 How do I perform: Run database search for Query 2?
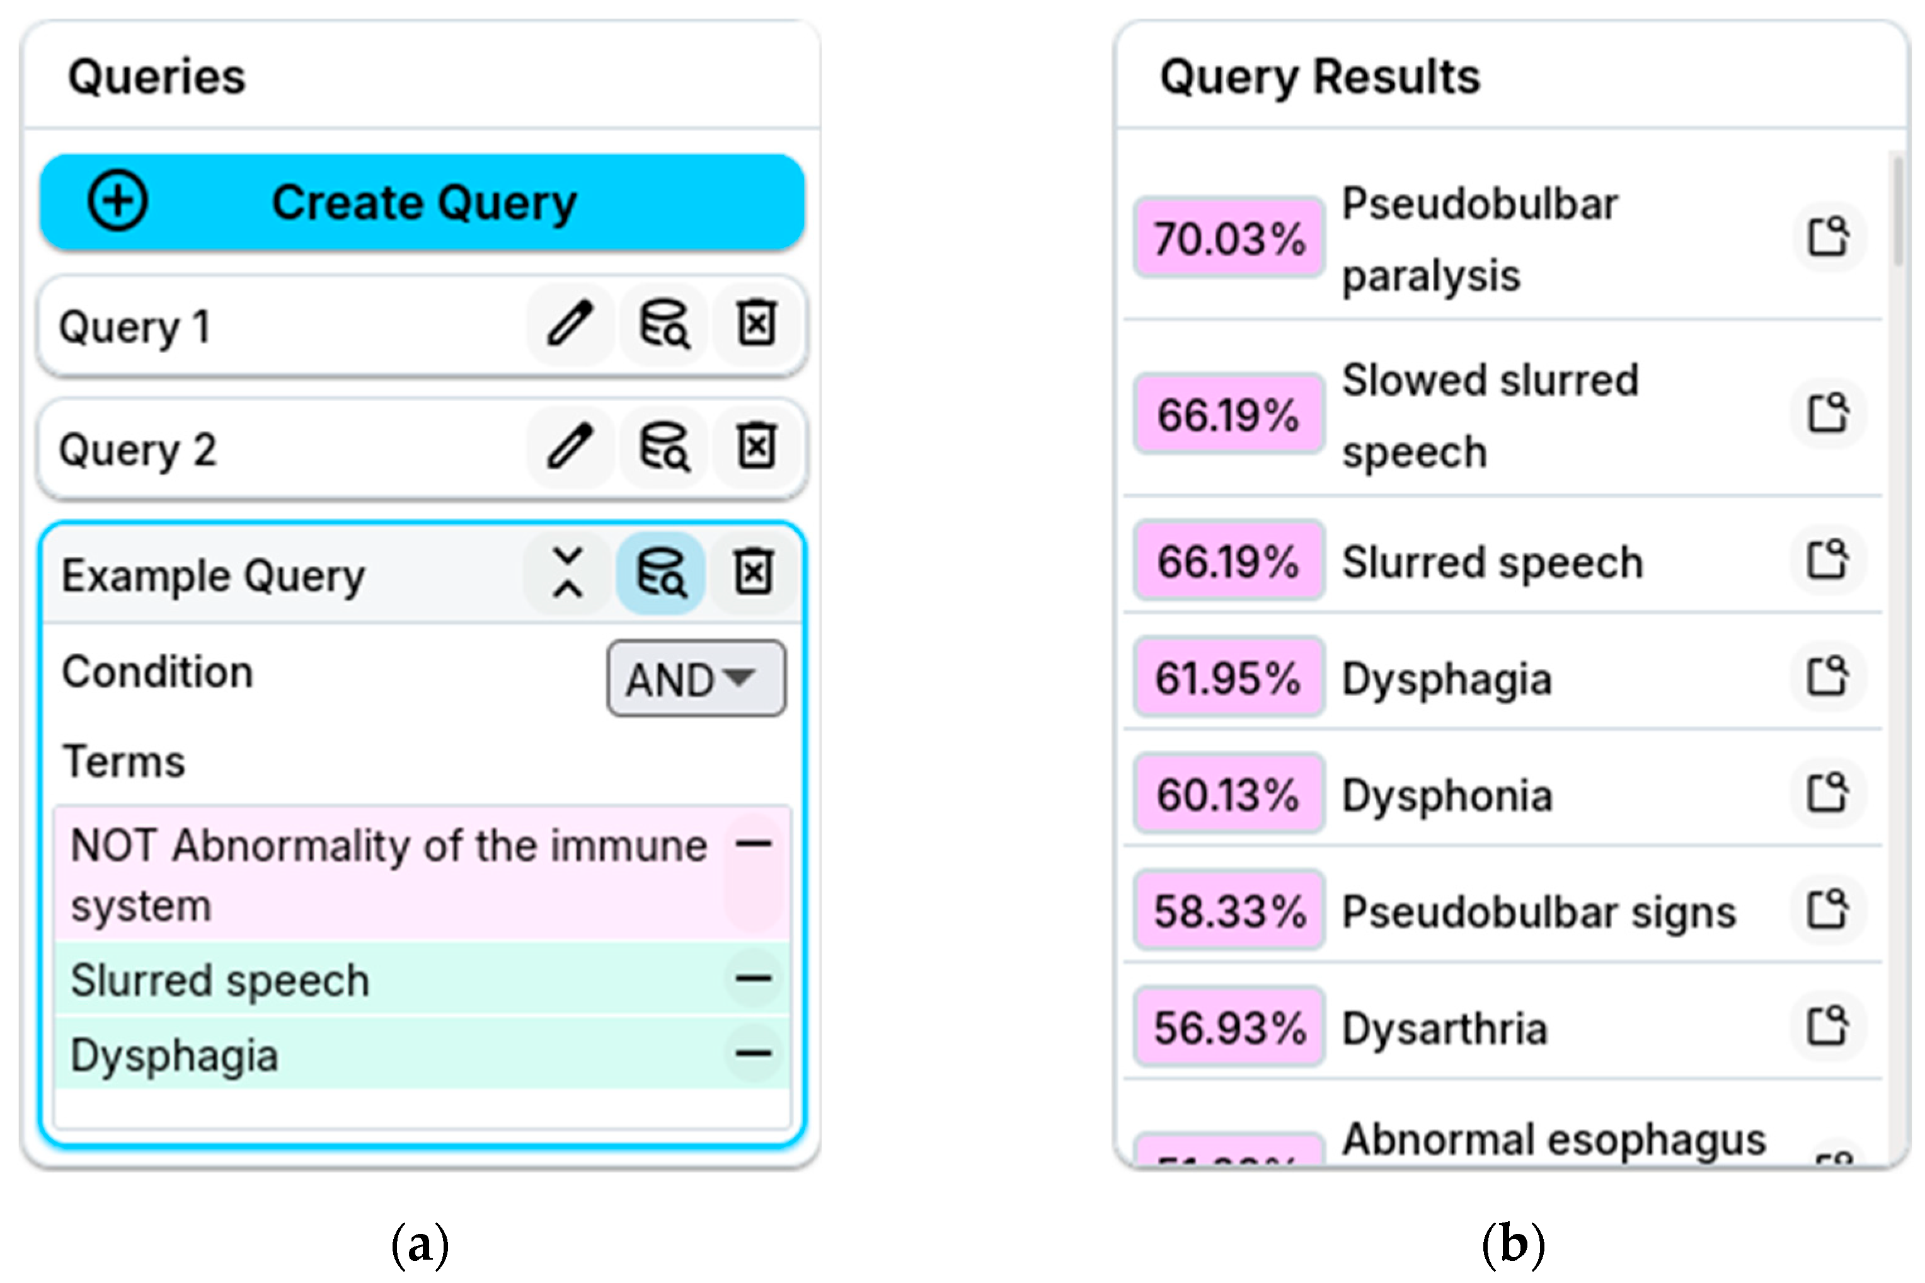tap(664, 447)
